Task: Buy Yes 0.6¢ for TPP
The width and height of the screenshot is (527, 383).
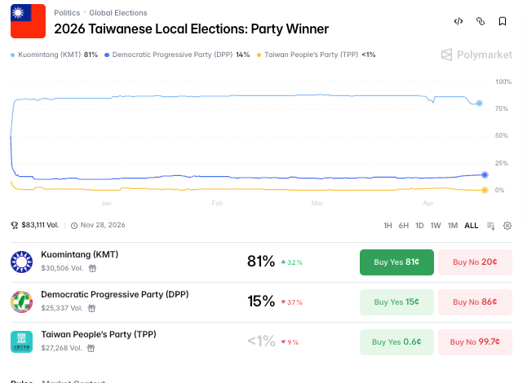Action: tap(396, 342)
